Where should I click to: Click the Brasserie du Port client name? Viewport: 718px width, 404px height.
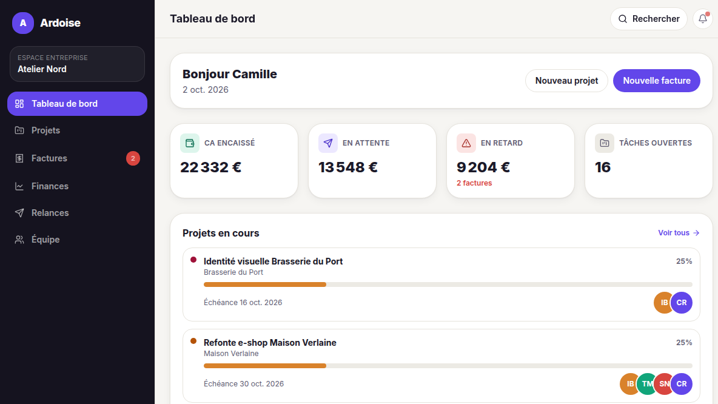click(x=233, y=272)
